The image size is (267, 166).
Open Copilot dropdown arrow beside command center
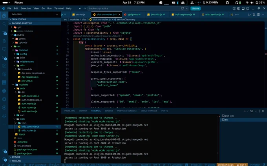point(187,8)
